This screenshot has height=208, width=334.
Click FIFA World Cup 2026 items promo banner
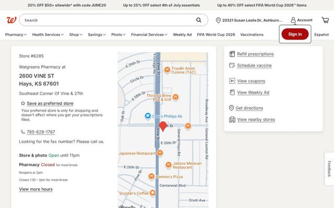tap(262, 5)
